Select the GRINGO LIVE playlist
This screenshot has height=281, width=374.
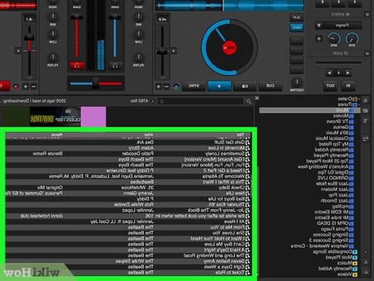pyautogui.click(x=335, y=178)
